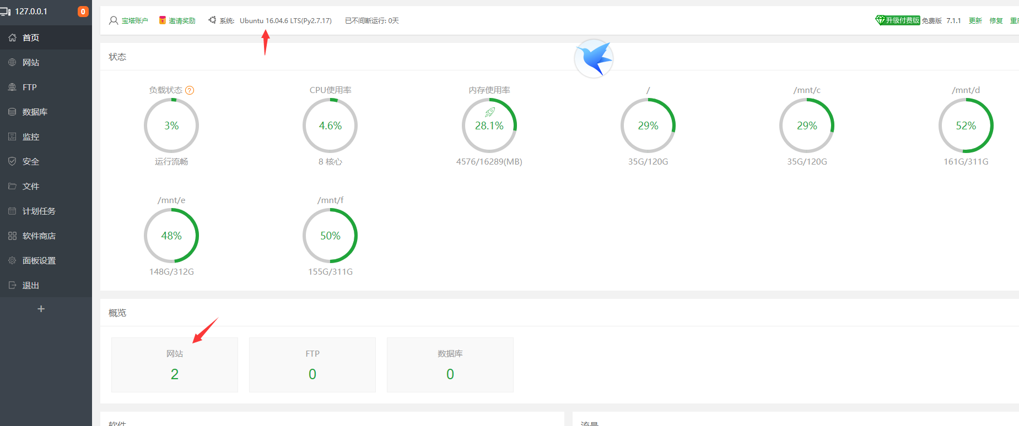The height and width of the screenshot is (426, 1019).
Task: Click the home icon beside 首页
Action: click(12, 37)
